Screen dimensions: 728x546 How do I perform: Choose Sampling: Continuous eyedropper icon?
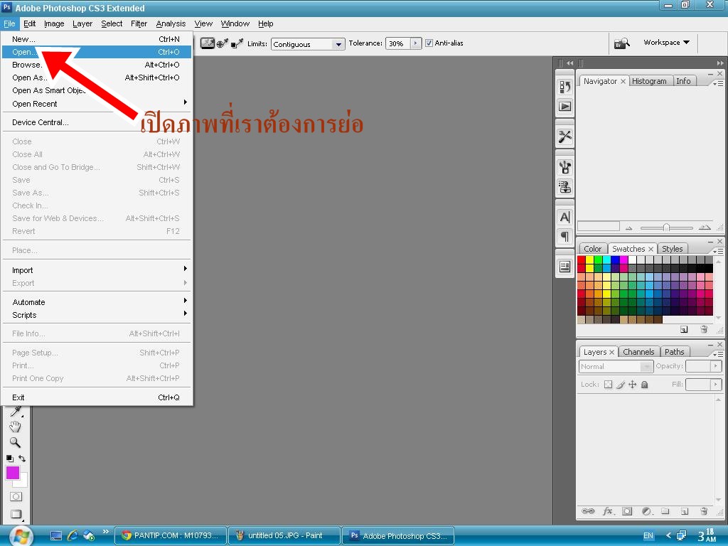click(208, 43)
